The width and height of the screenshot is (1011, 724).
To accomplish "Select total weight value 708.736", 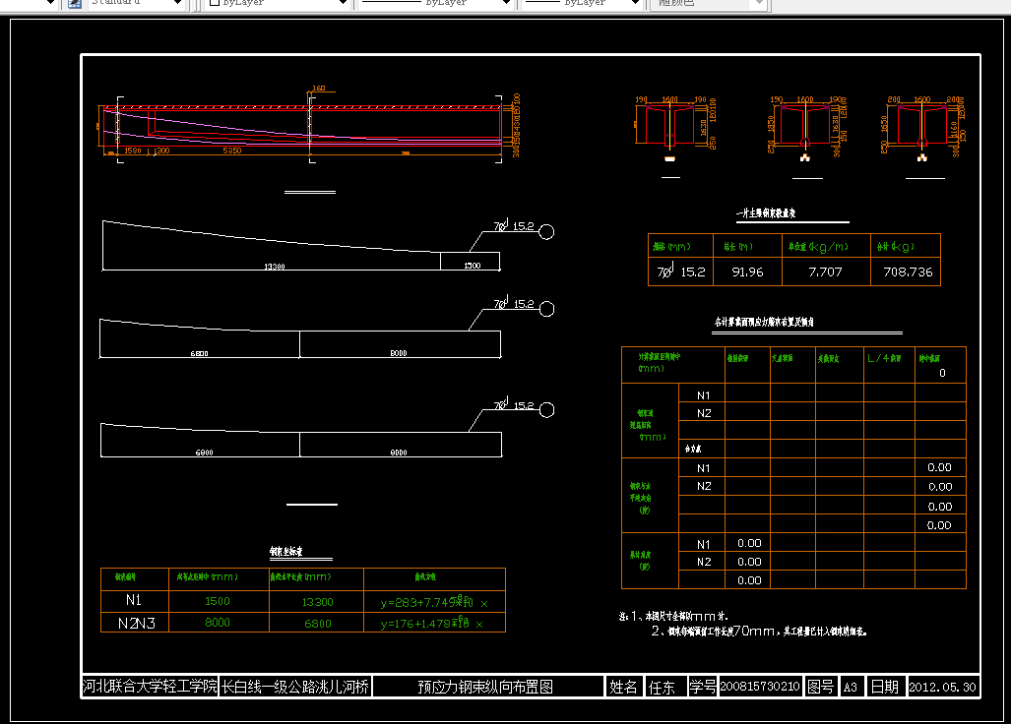I will 908,272.
